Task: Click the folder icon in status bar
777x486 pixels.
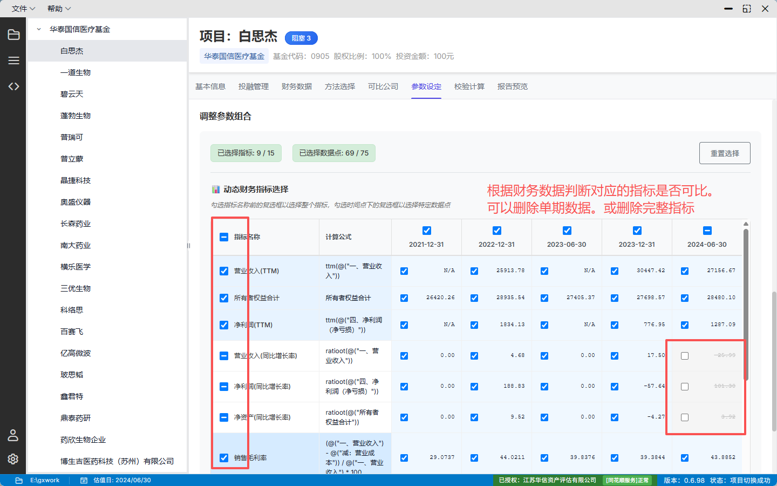Action: coord(19,480)
